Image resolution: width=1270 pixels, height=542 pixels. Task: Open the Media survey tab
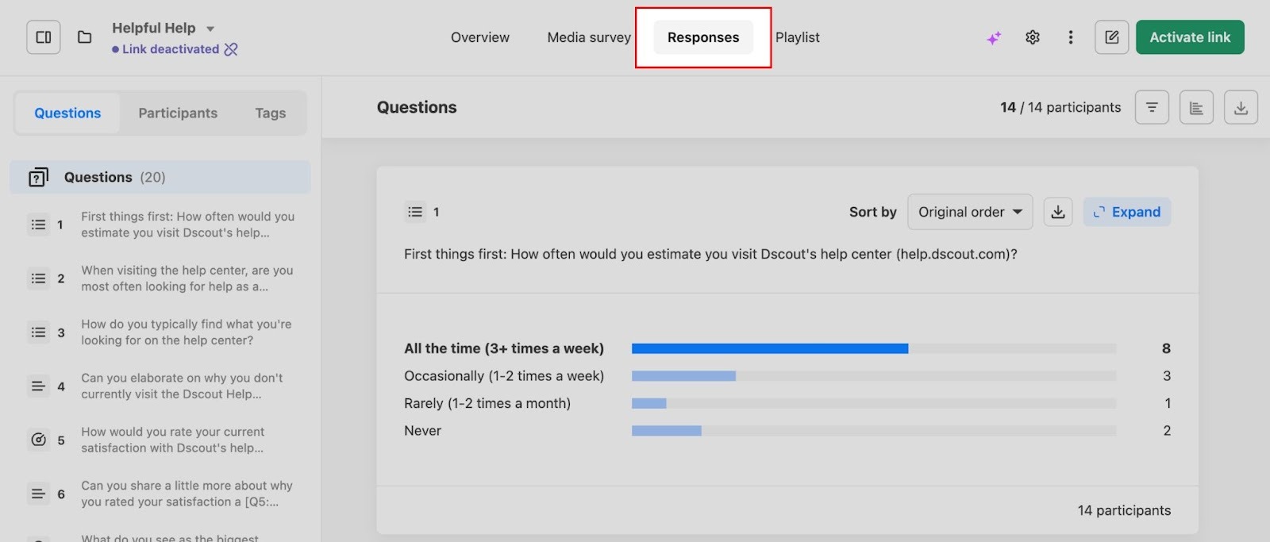(x=589, y=37)
